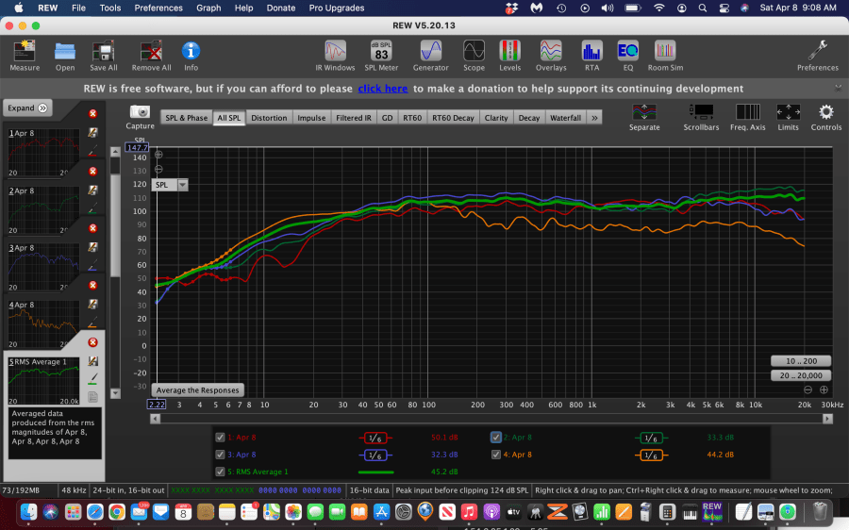
Task: Open the RTA analyzer
Action: [x=591, y=56]
